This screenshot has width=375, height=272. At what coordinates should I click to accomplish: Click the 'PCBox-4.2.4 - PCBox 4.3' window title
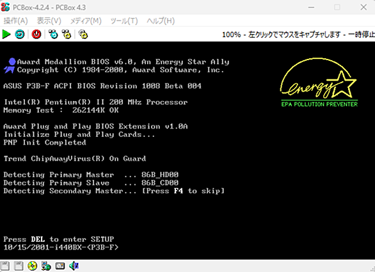pyautogui.click(x=49, y=8)
